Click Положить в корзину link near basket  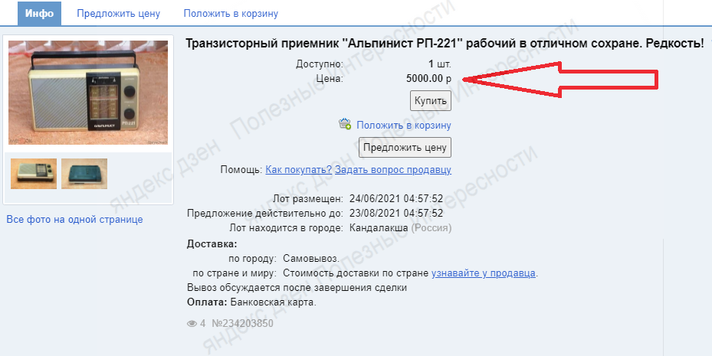(404, 125)
